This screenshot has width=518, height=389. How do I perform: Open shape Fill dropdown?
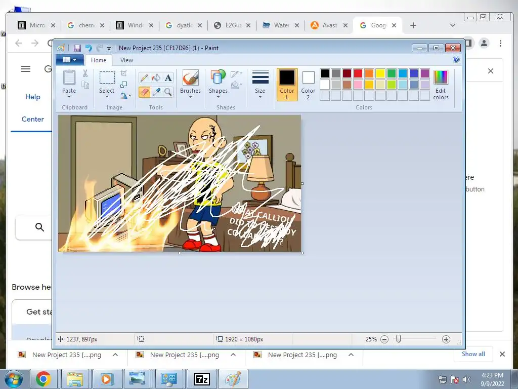(236, 85)
